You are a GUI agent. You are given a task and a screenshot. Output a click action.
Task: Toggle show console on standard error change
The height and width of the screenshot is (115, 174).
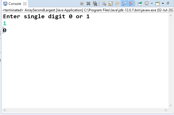pos(131,3)
